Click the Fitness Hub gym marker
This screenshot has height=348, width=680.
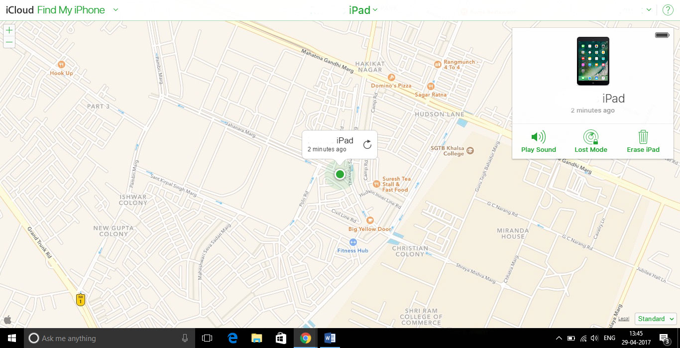(x=353, y=242)
